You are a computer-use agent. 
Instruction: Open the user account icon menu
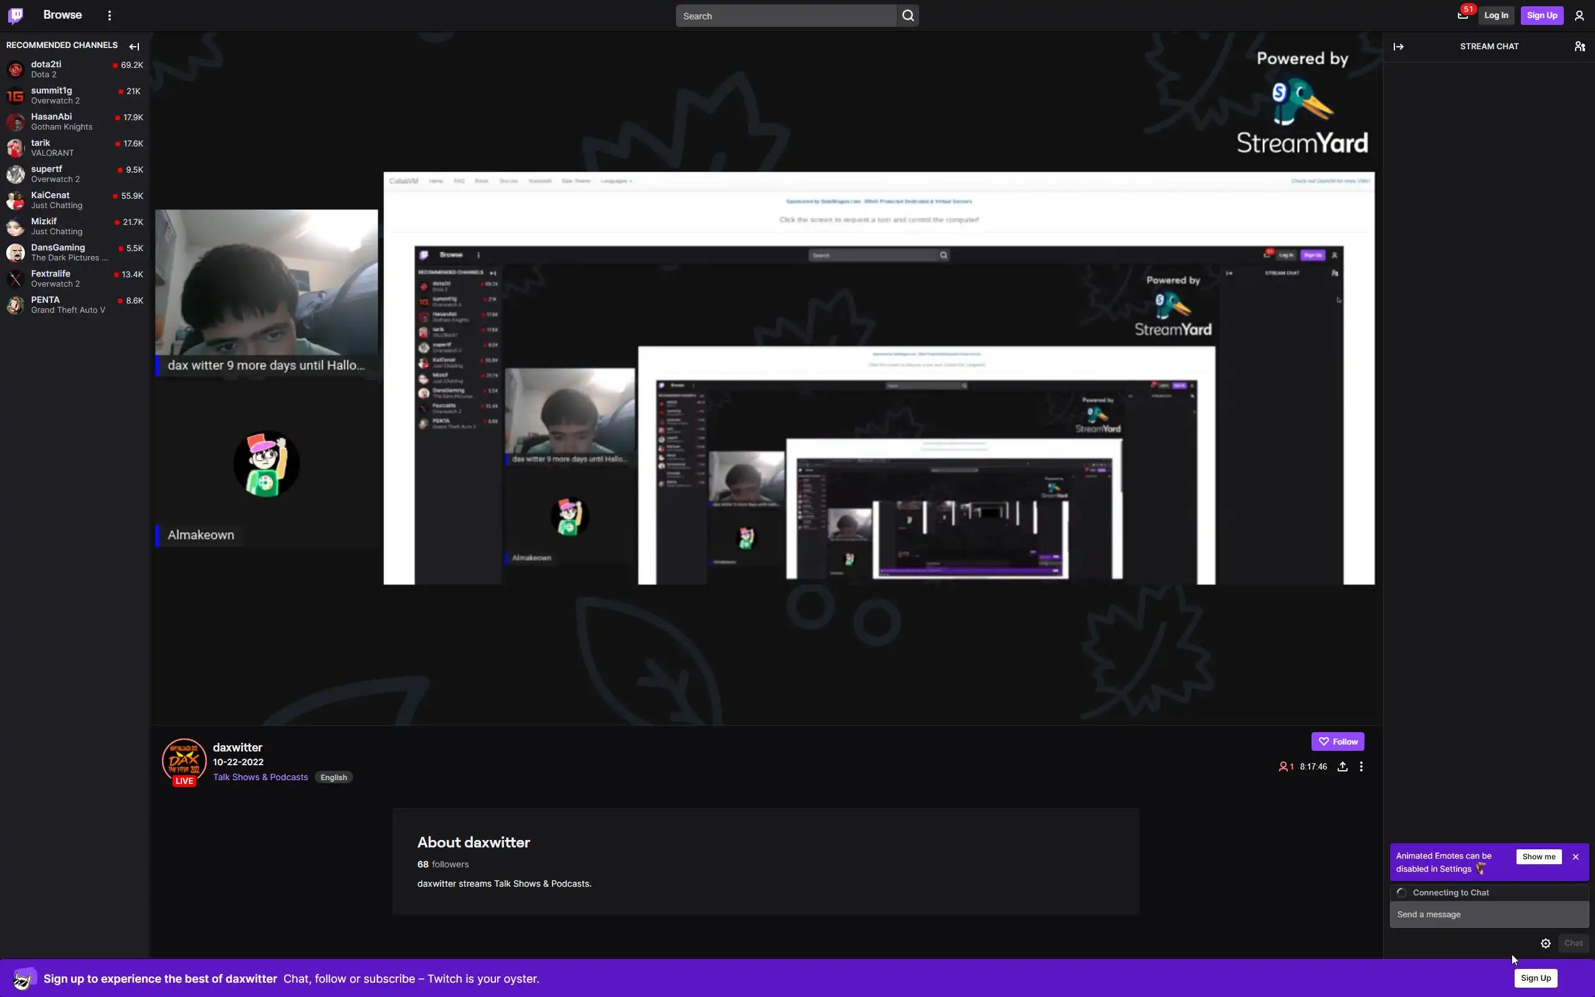coord(1579,16)
